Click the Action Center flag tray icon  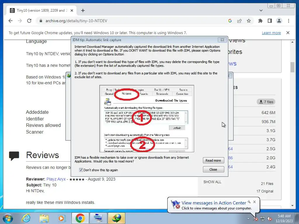(x=255, y=218)
